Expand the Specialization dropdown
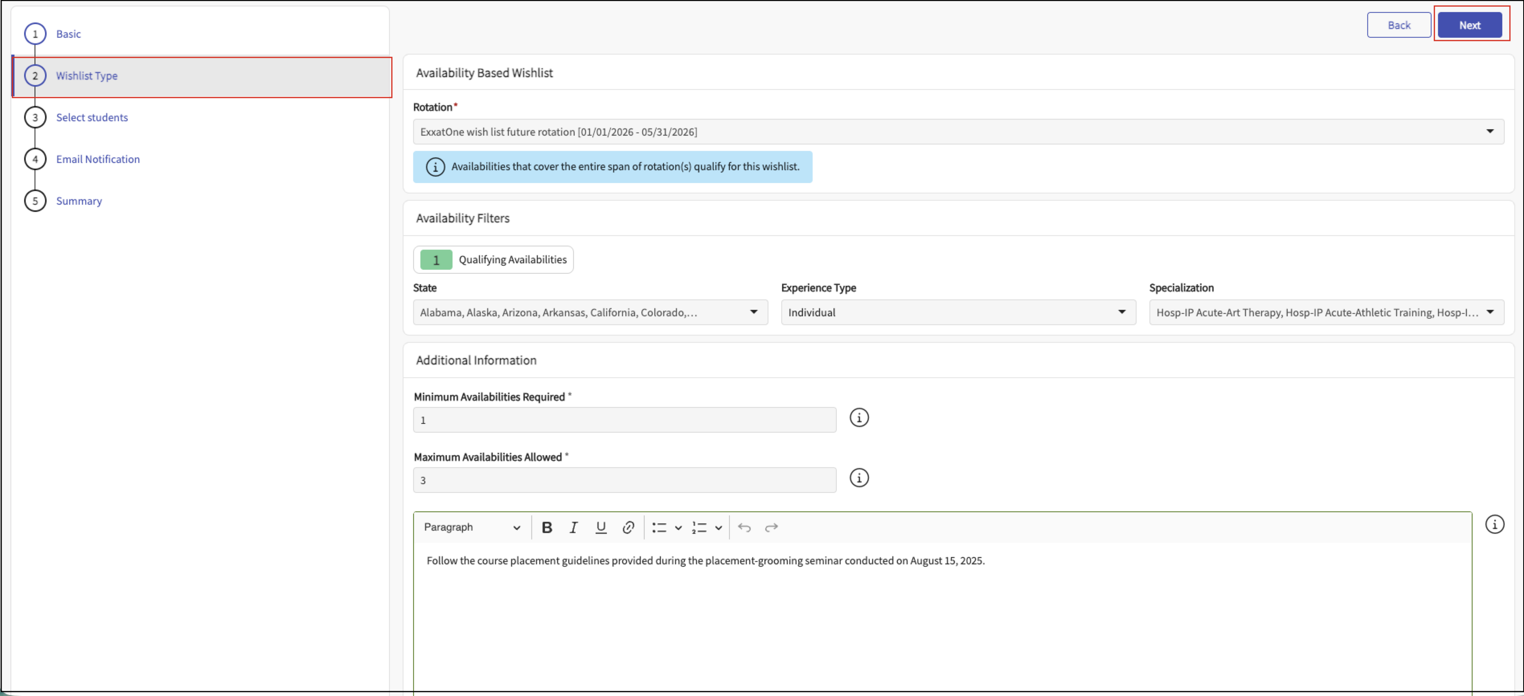The height and width of the screenshot is (696, 1524). click(1326, 312)
